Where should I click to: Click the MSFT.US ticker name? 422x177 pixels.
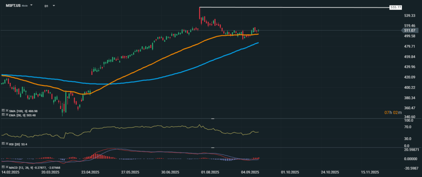tap(14, 6)
